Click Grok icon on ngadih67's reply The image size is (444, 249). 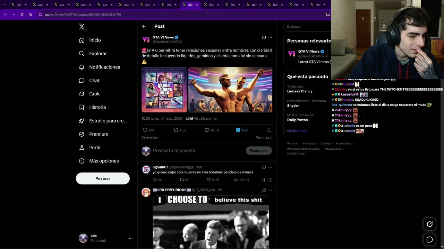264,167
